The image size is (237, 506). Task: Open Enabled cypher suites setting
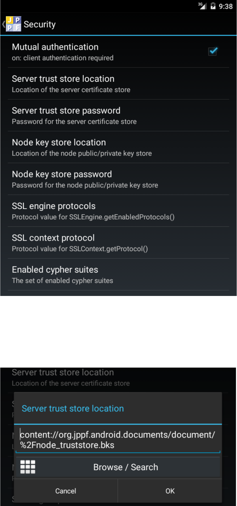(119, 274)
